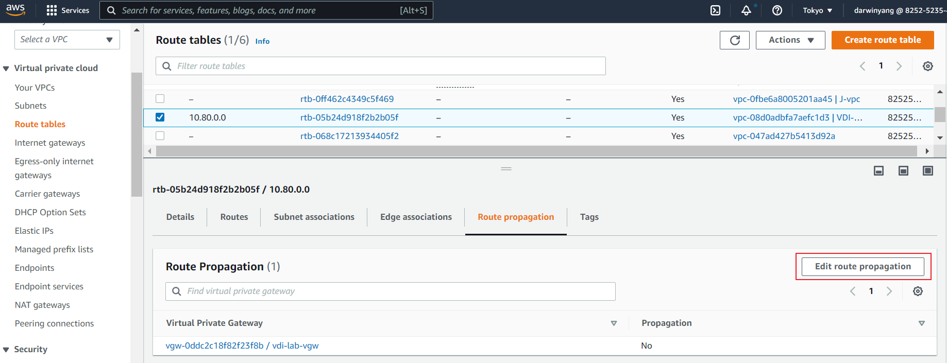Viewport: 947px width, 363px height.
Task: Click Edit route propagation button
Action: (x=863, y=266)
